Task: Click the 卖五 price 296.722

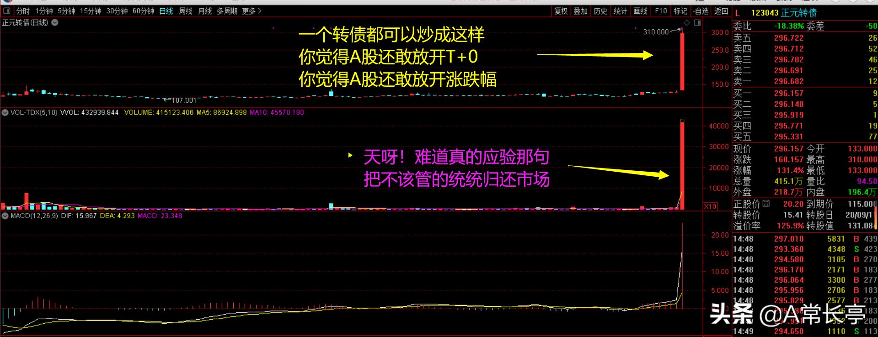Action: (788, 38)
